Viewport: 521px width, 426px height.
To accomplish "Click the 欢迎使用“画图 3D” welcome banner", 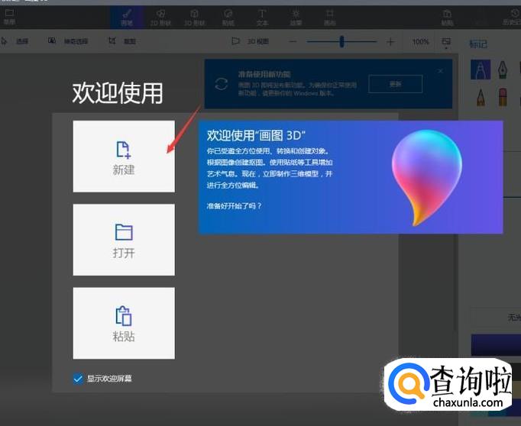I will [351, 177].
